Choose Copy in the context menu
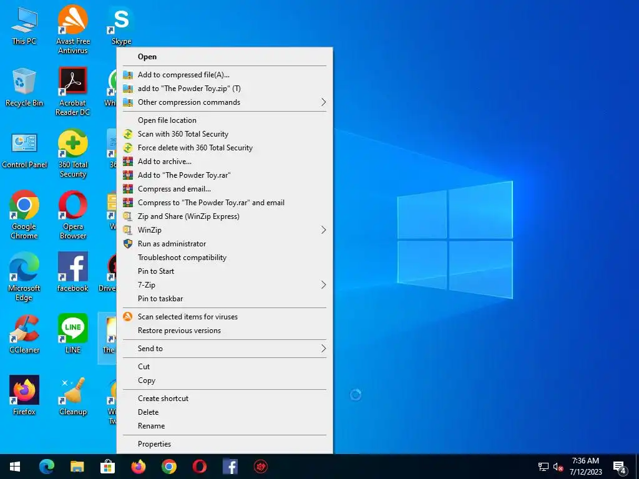The image size is (639, 479). 225,380
